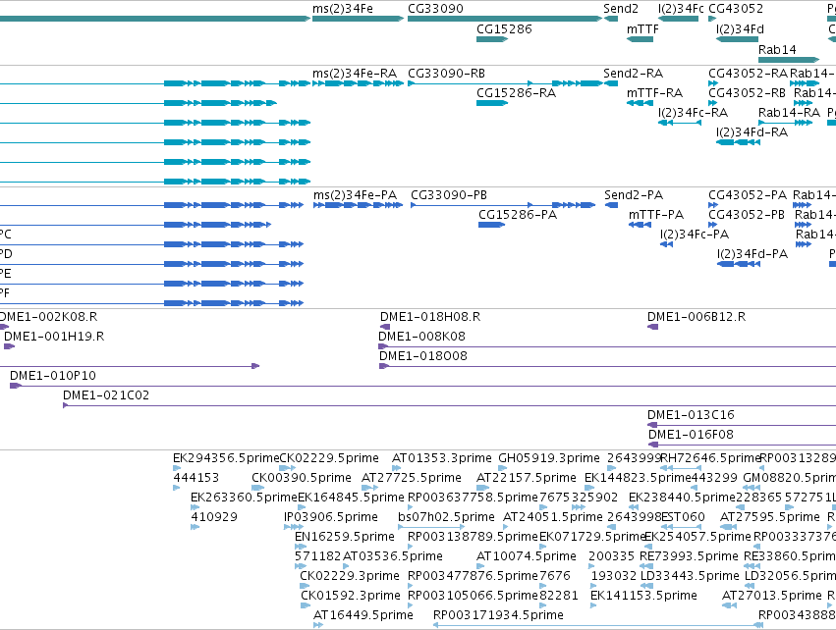Click the CG43052-PA protein label
Screen dimensions: 836x630
pos(748,195)
